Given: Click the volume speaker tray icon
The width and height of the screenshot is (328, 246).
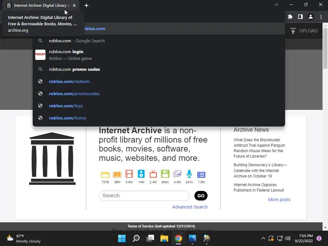Looking at the screenshot, I should (x=288, y=238).
